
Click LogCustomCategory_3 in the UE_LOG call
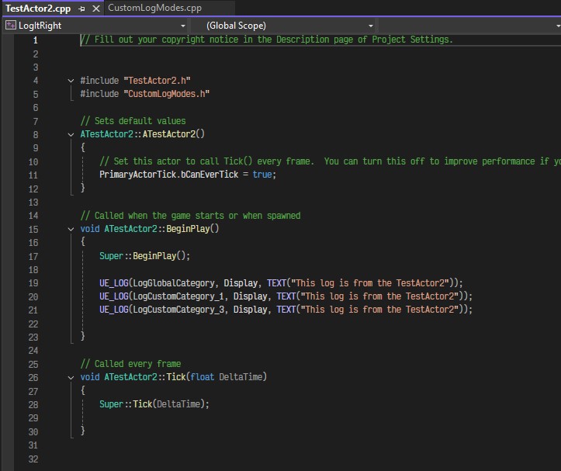pos(178,310)
